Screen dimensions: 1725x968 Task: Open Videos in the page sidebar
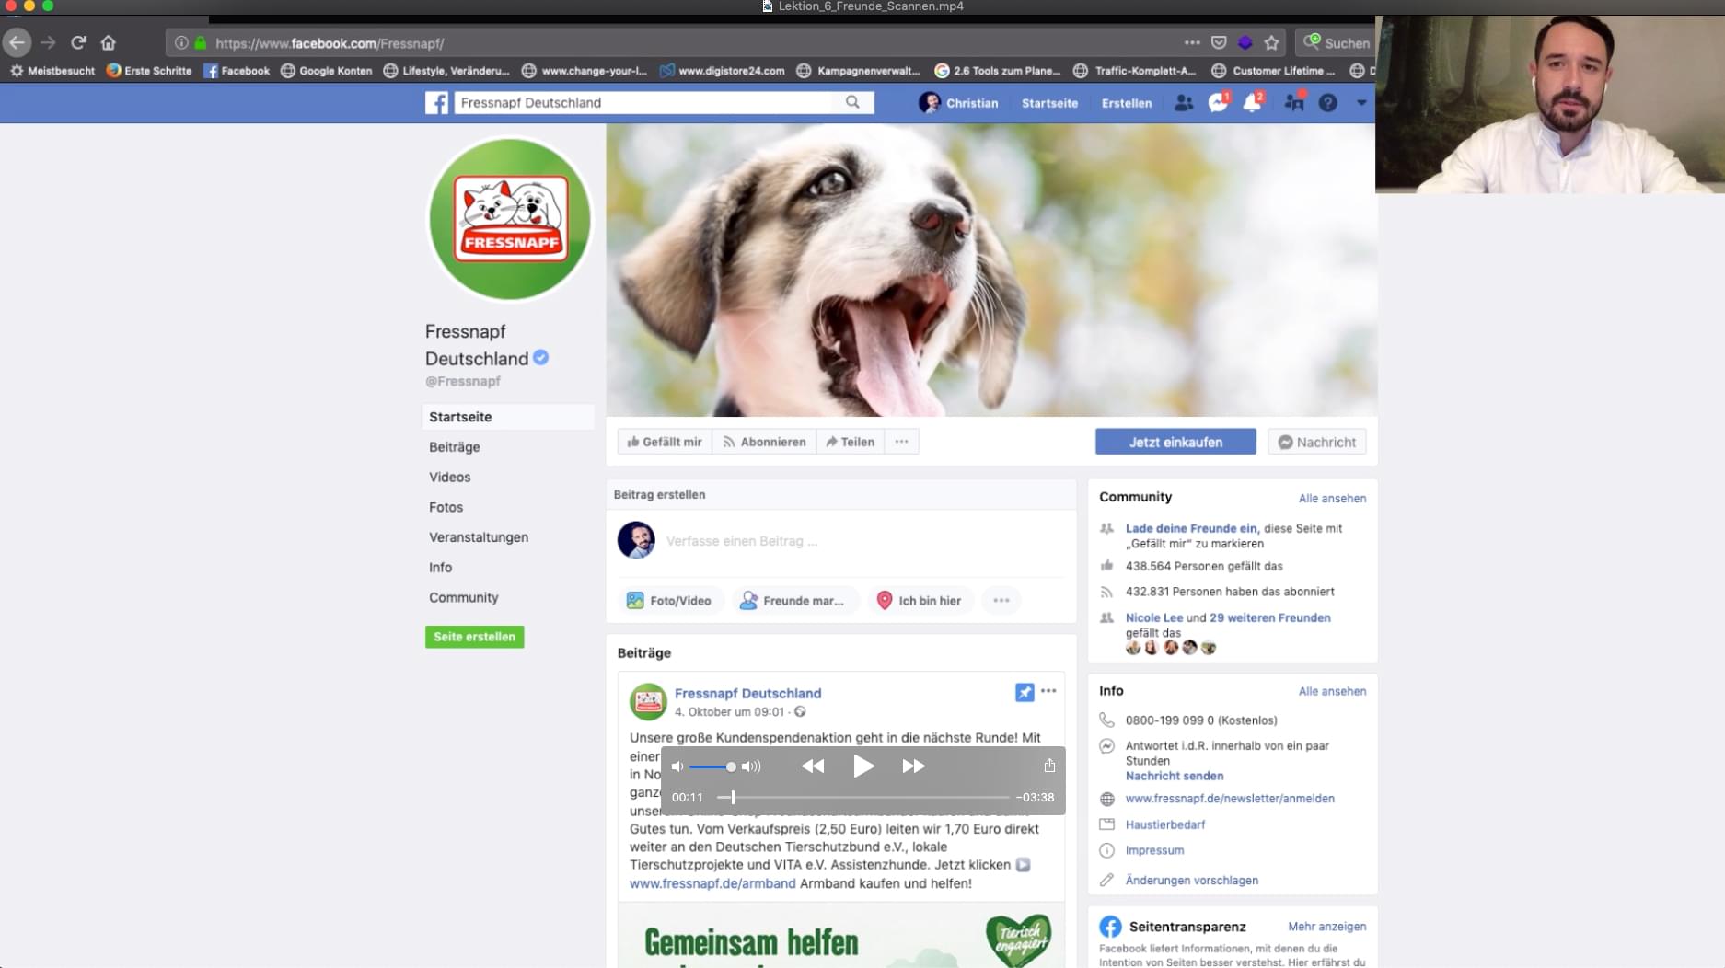(x=449, y=477)
